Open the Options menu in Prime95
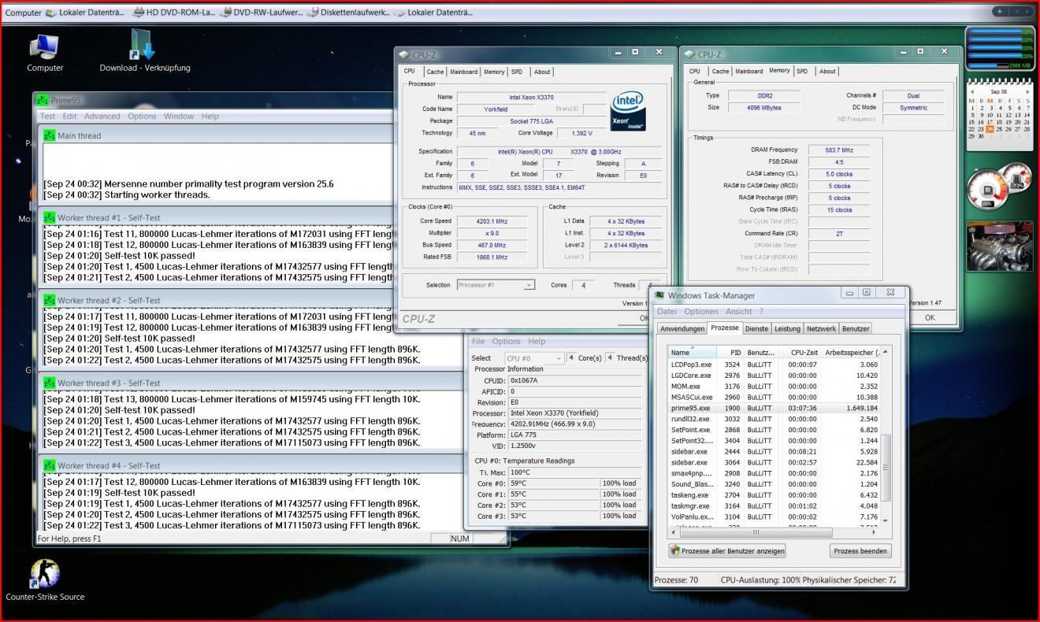 coord(142,117)
